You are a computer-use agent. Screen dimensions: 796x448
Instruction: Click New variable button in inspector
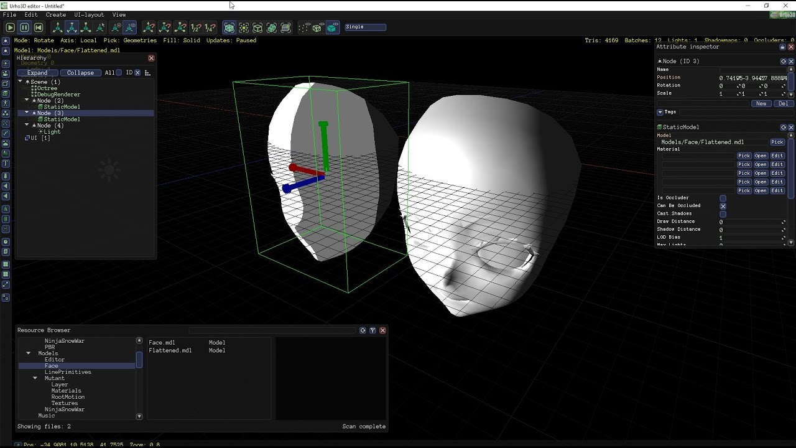coord(761,104)
